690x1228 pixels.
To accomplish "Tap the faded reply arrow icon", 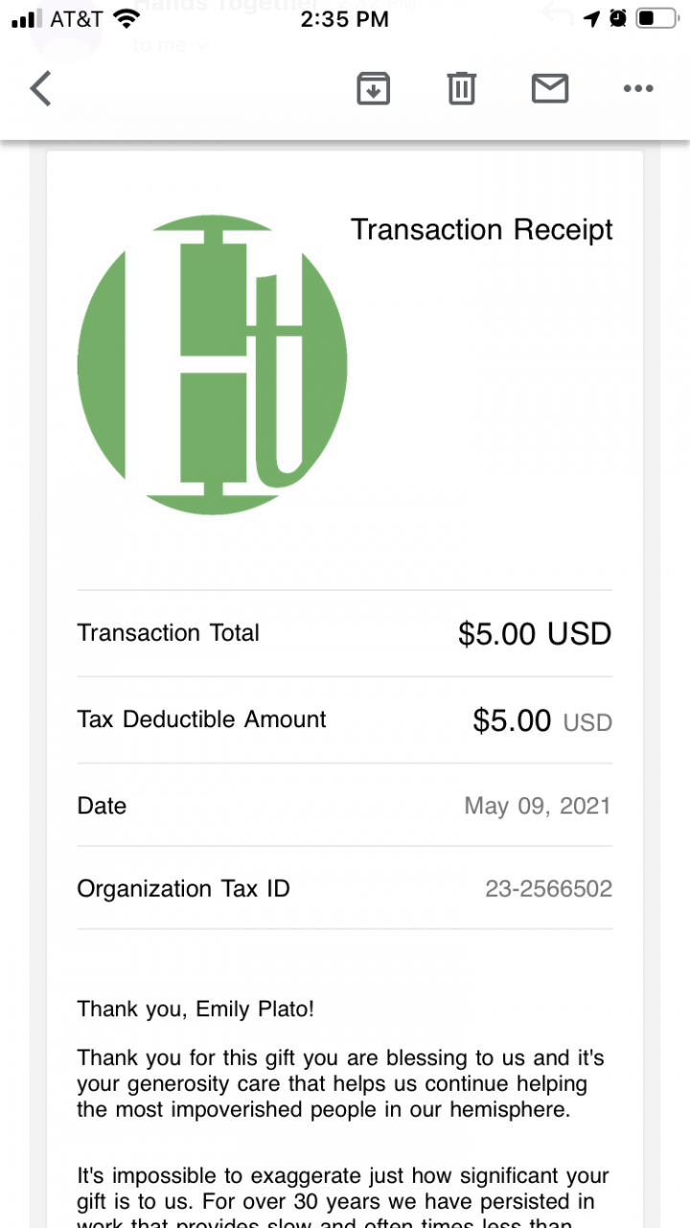I will click(x=557, y=13).
